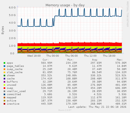This screenshot has height=113, width=130.
Task: Click the orange swap_cache legend swatch
Action: pos(4,69)
